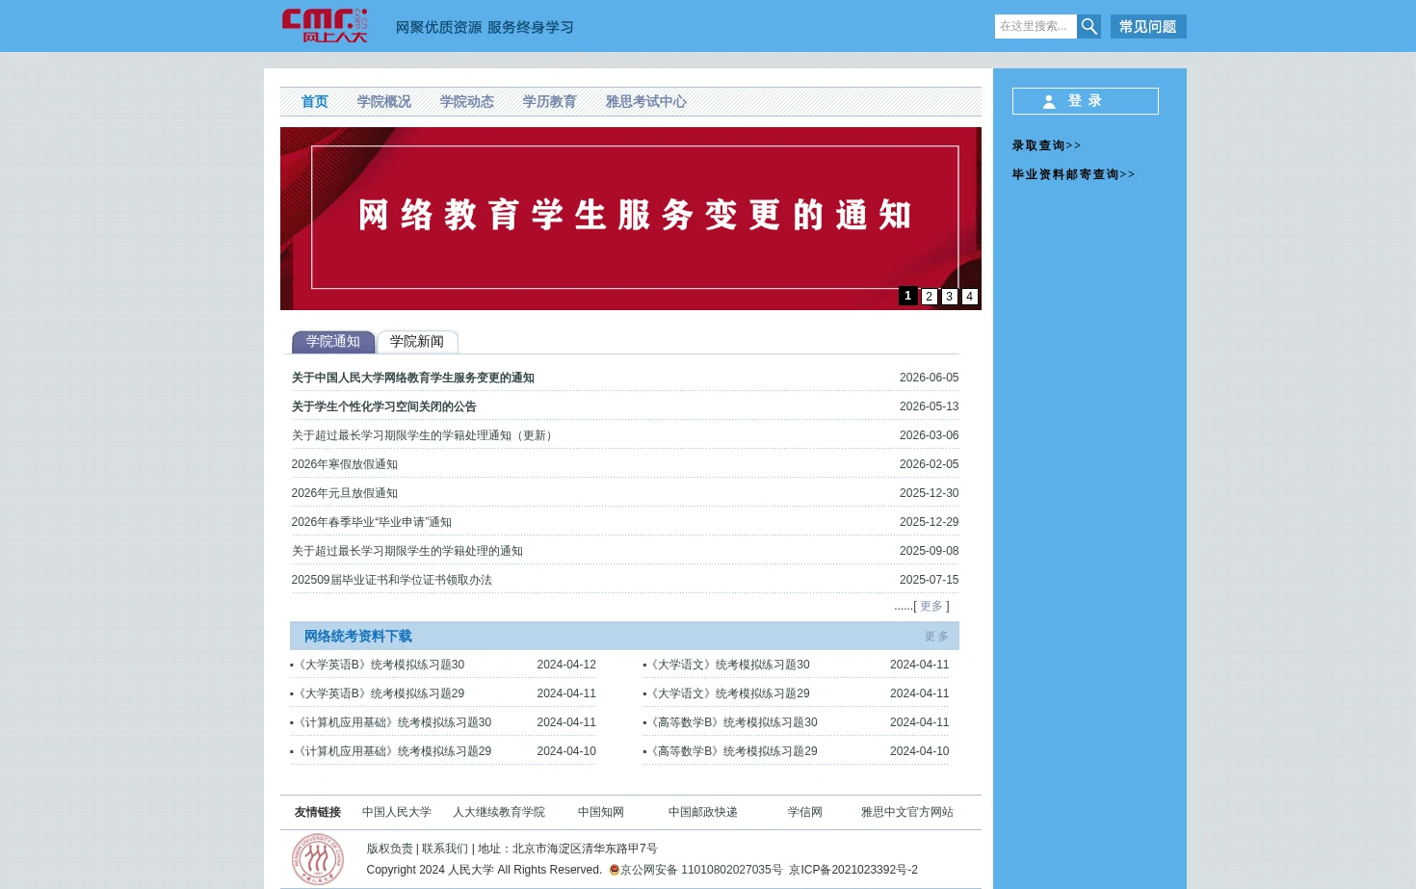Open the 2025-09-08 学籍处理的通知 notice
Screen dimensions: 1416x889
tap(406, 551)
